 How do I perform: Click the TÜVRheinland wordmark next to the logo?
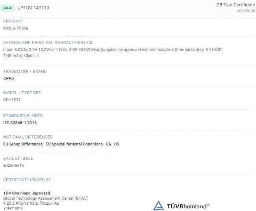(x=188, y=206)
